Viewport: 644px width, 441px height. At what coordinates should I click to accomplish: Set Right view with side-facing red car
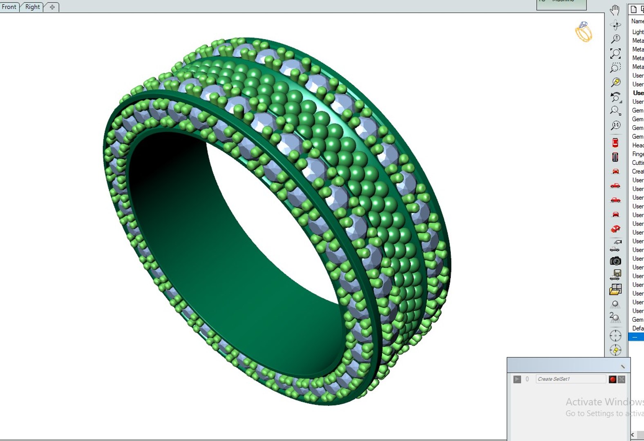[x=615, y=186]
